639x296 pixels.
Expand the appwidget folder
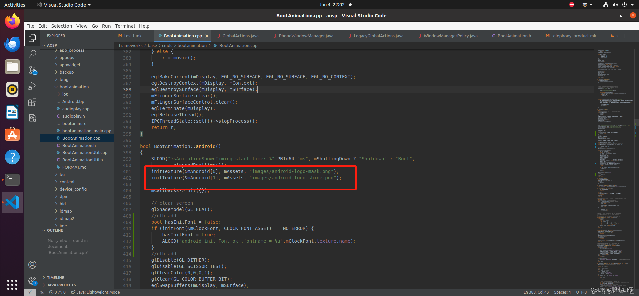[x=70, y=65]
